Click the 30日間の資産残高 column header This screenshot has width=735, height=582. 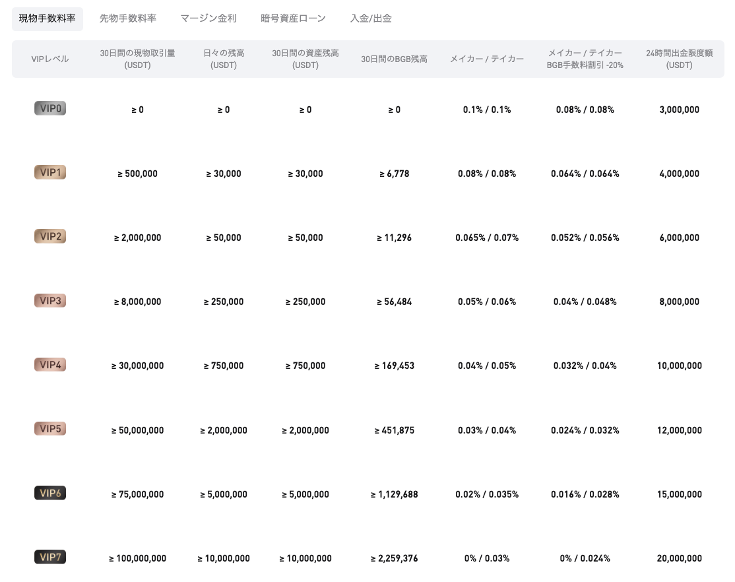(305, 59)
